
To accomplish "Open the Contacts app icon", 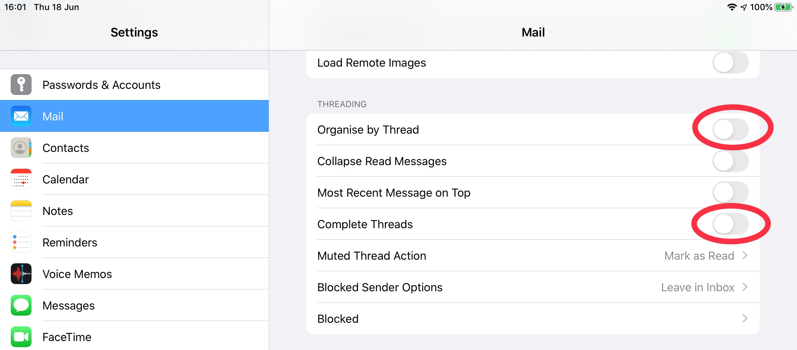I will tap(21, 148).
